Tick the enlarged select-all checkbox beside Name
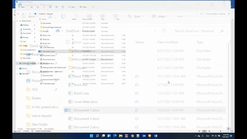 [x=68, y=42]
